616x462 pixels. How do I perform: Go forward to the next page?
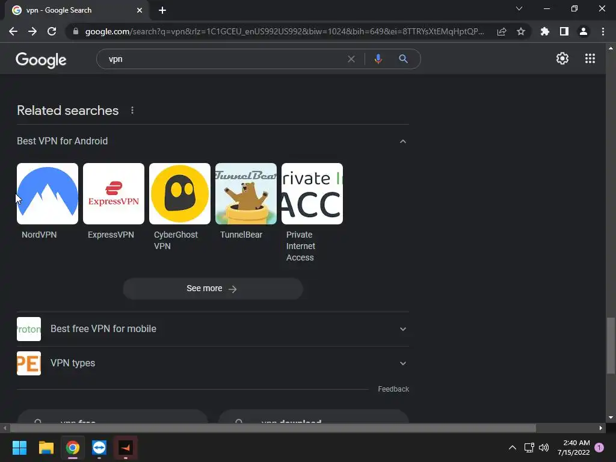(32, 31)
